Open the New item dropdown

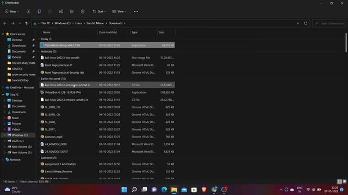tap(12, 11)
